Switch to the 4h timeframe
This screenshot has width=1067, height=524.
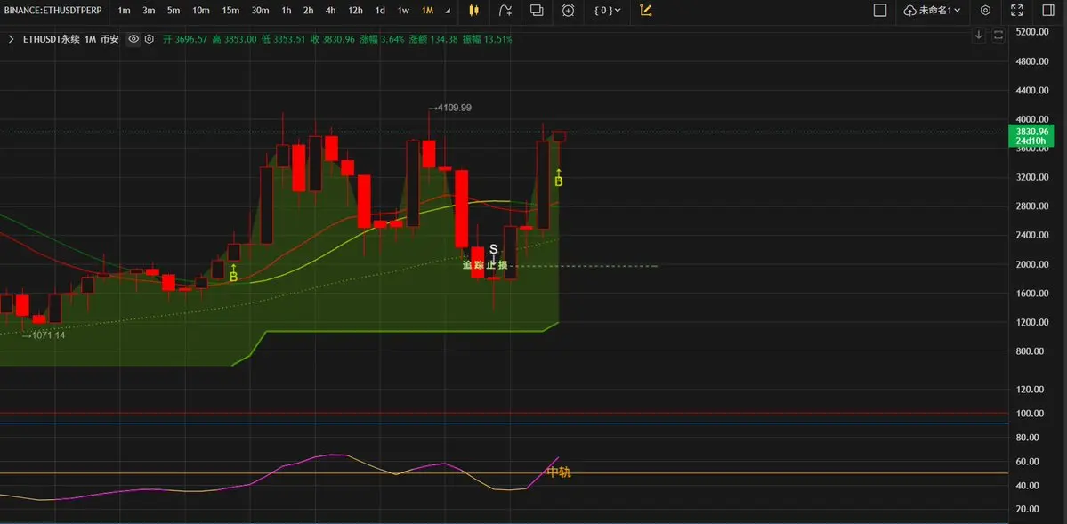(330, 10)
